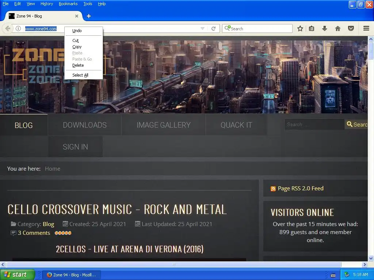Viewport: 374px width, 280px height.
Task: Open the downloads arrow icon
Action: pos(325,28)
